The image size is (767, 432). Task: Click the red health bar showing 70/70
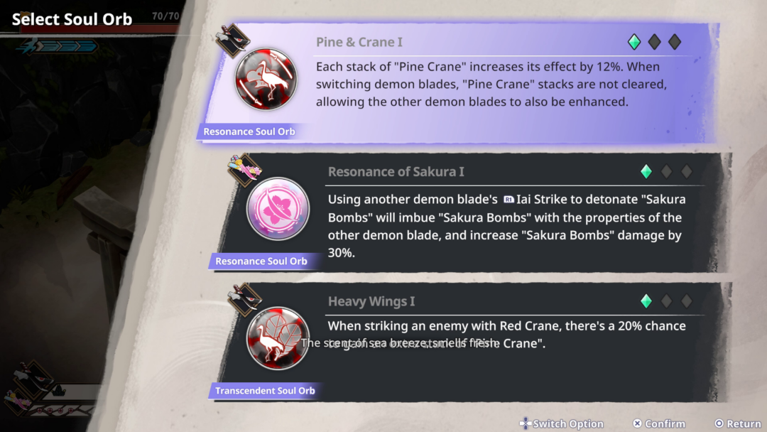pyautogui.click(x=99, y=28)
